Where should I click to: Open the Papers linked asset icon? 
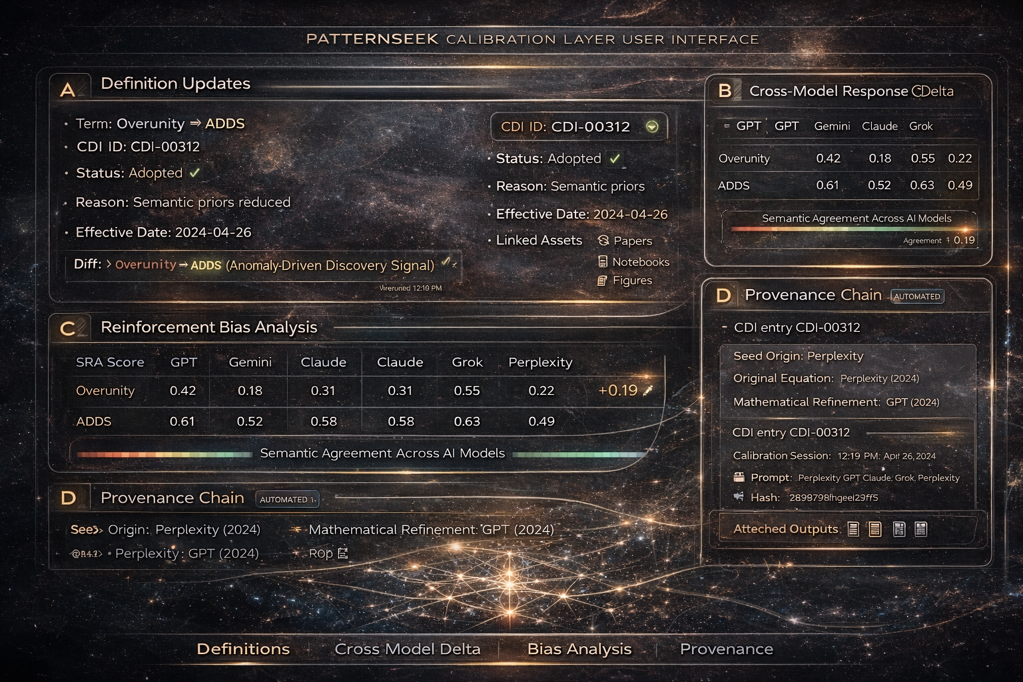(605, 240)
